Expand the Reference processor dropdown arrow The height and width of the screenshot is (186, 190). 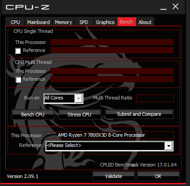169,146
